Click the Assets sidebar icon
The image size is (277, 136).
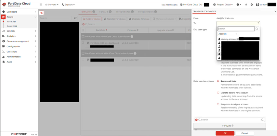click(3, 17)
